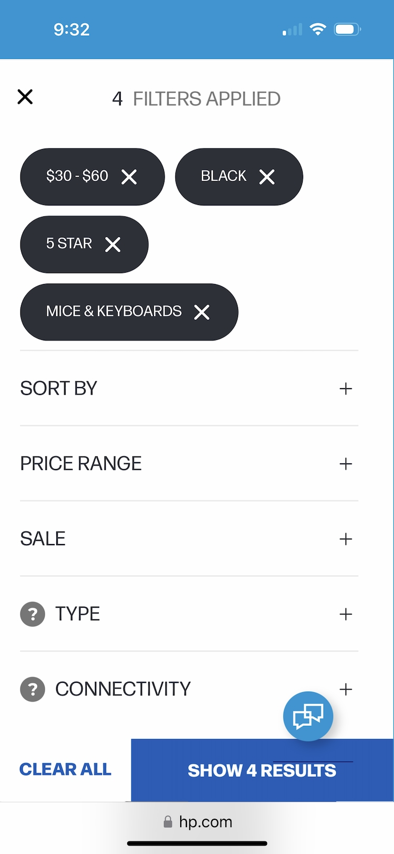Tap the help icon beside CONNECTIVITY
394x854 pixels.
pyautogui.click(x=33, y=689)
